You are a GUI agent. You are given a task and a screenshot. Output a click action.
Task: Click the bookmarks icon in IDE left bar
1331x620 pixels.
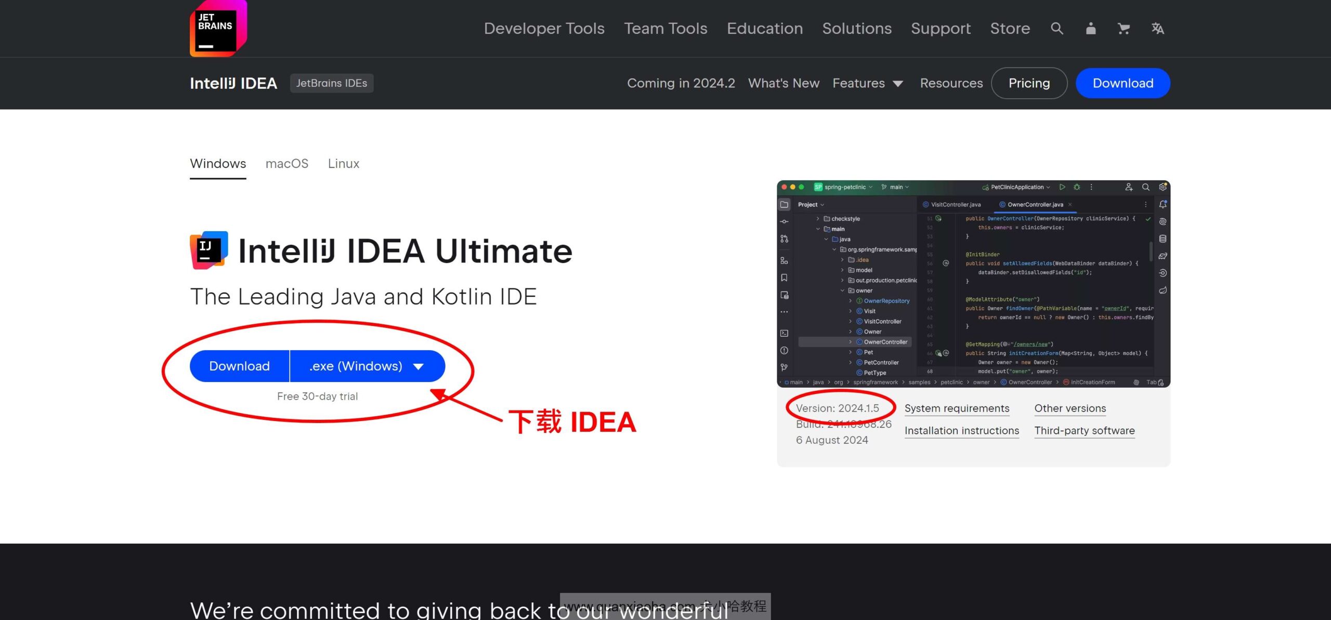point(784,278)
